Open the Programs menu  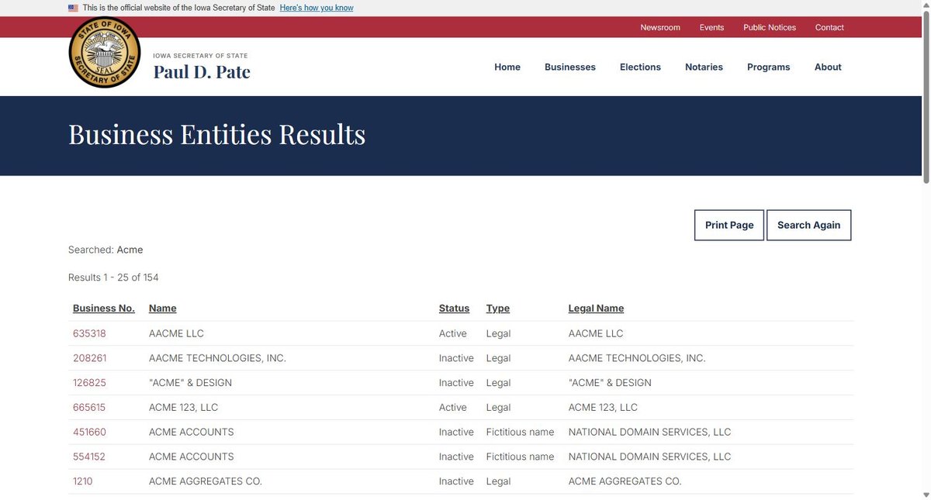click(x=768, y=67)
